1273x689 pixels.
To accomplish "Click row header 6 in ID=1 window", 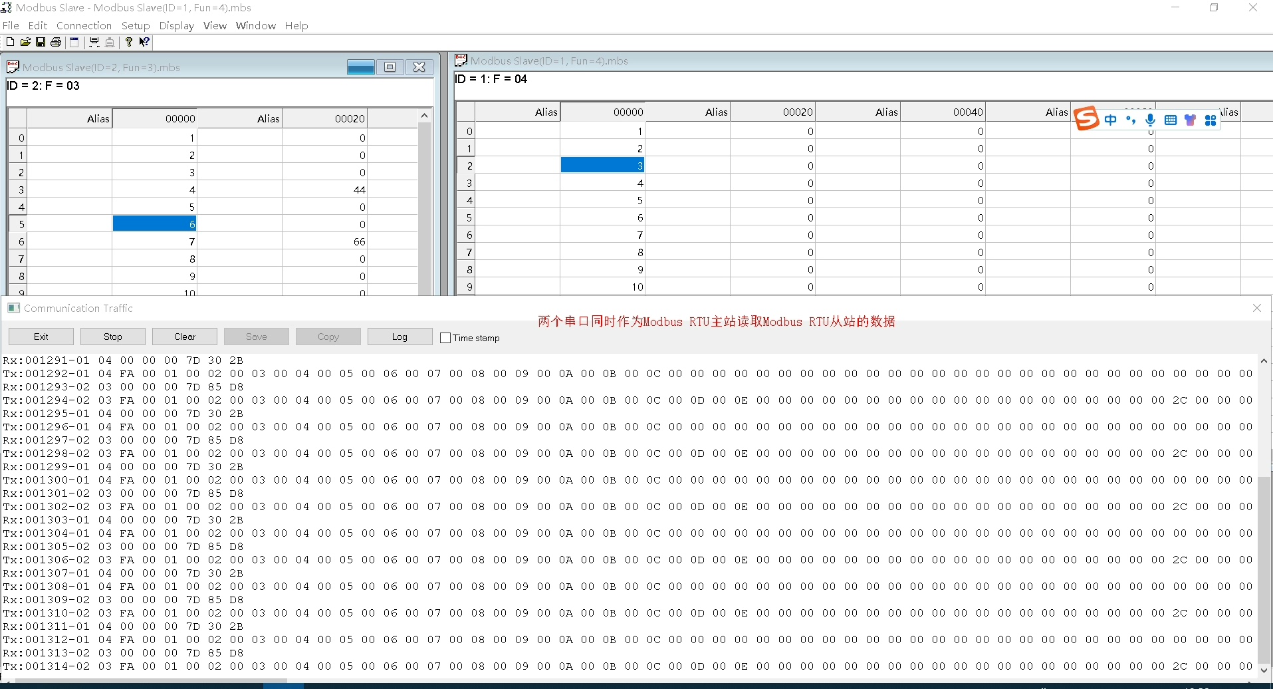I will pyautogui.click(x=467, y=235).
